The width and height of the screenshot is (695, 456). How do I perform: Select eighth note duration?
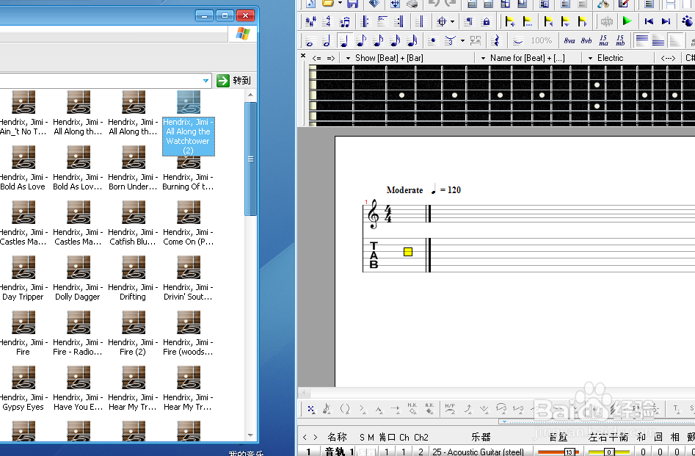click(x=361, y=41)
